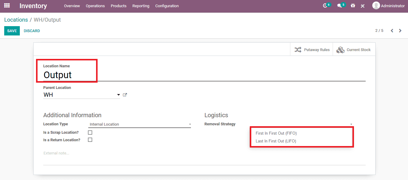This screenshot has width=408, height=180.
Task: Click the Additional Information heading
Action: coord(72,115)
